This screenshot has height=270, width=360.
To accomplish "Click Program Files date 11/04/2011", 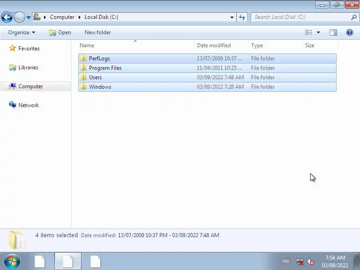I will coord(219,68).
